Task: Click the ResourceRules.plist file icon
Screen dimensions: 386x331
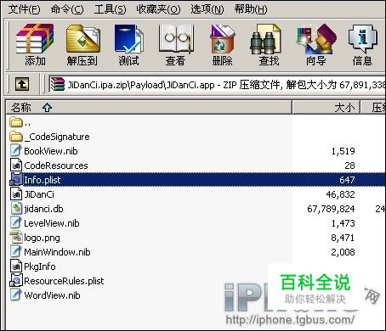Action: click(x=16, y=280)
